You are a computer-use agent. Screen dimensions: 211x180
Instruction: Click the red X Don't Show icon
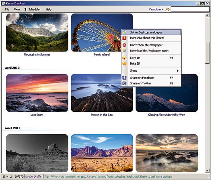point(124,45)
